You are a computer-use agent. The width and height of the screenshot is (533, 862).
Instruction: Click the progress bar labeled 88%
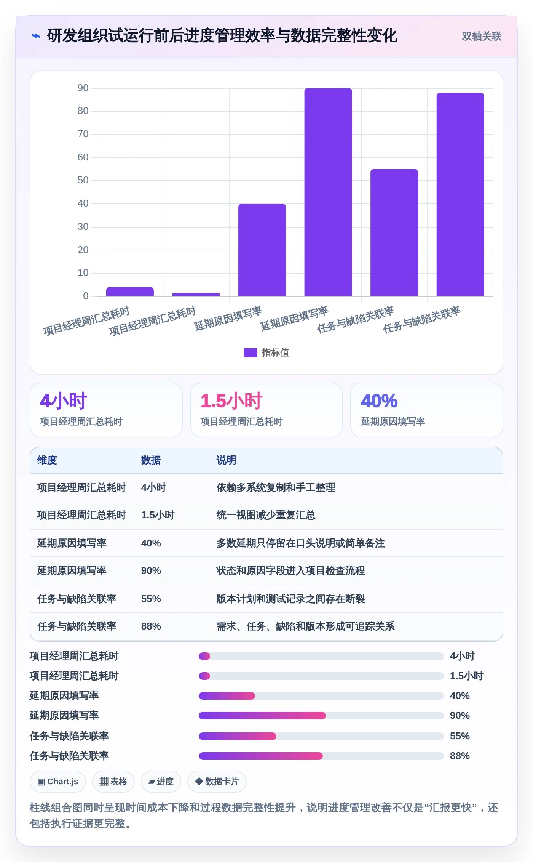(x=321, y=756)
